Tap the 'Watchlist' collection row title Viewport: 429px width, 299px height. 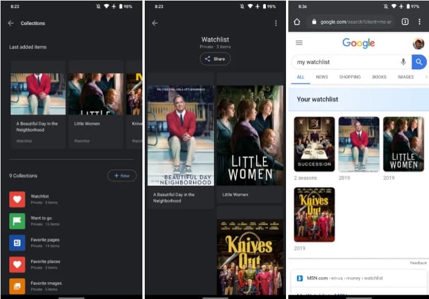click(x=40, y=196)
